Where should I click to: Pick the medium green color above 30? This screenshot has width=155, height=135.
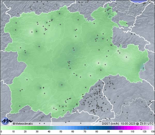[37, 128]
